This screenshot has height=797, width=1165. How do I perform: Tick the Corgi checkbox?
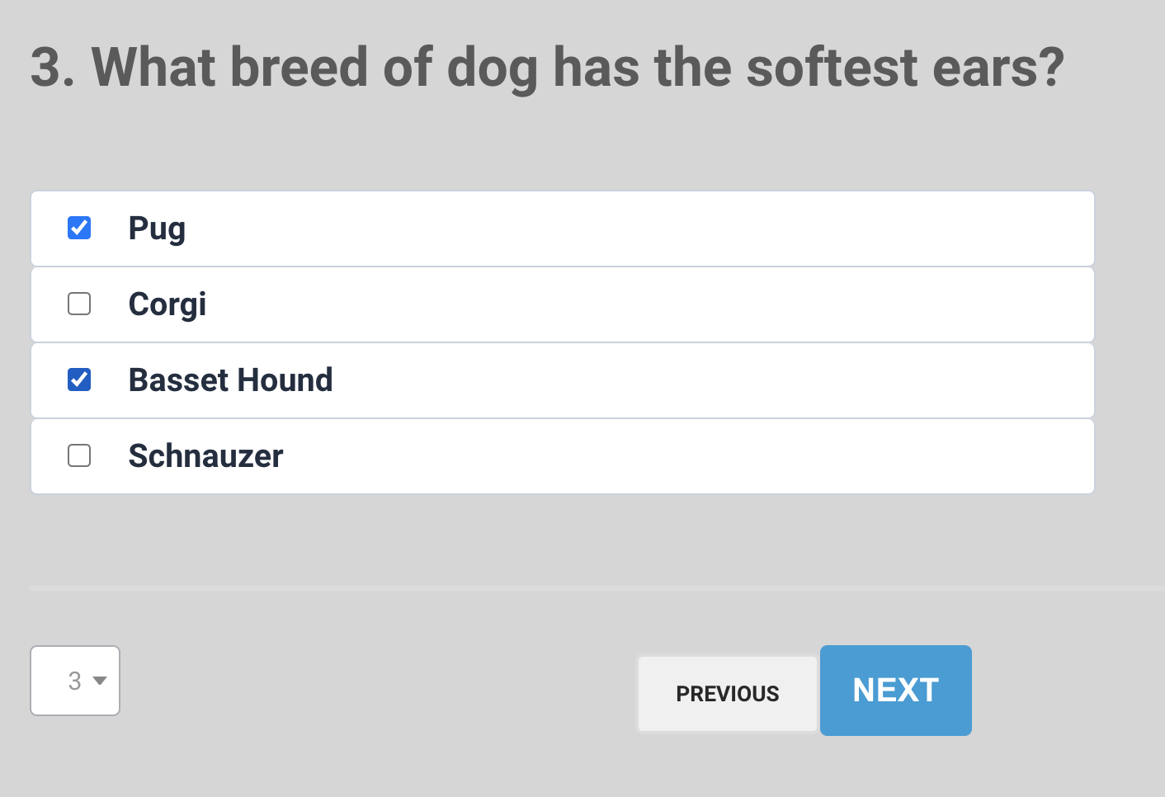[79, 304]
